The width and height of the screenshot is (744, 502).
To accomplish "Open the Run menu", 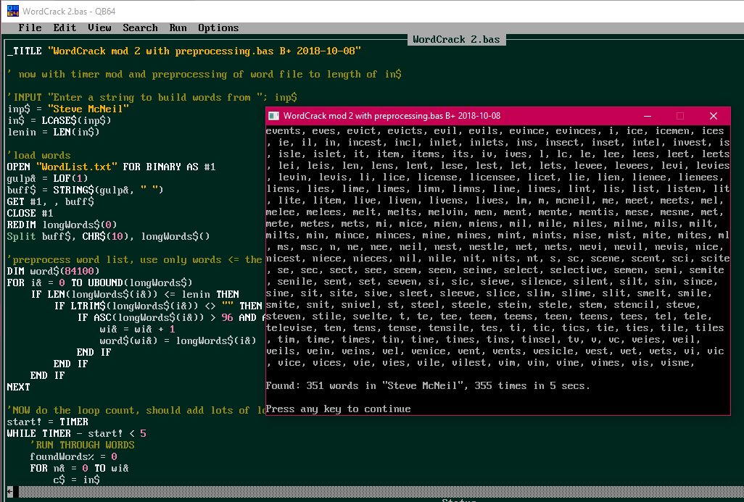I will (x=178, y=28).
